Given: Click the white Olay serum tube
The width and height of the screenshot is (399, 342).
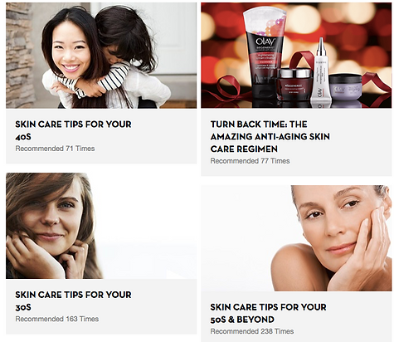Looking at the screenshot, I should point(321,72).
